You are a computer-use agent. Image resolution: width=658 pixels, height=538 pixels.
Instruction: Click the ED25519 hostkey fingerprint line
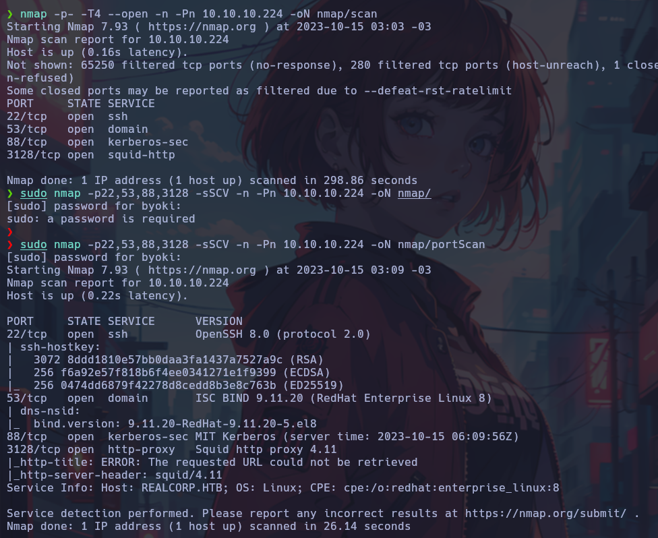175,386
